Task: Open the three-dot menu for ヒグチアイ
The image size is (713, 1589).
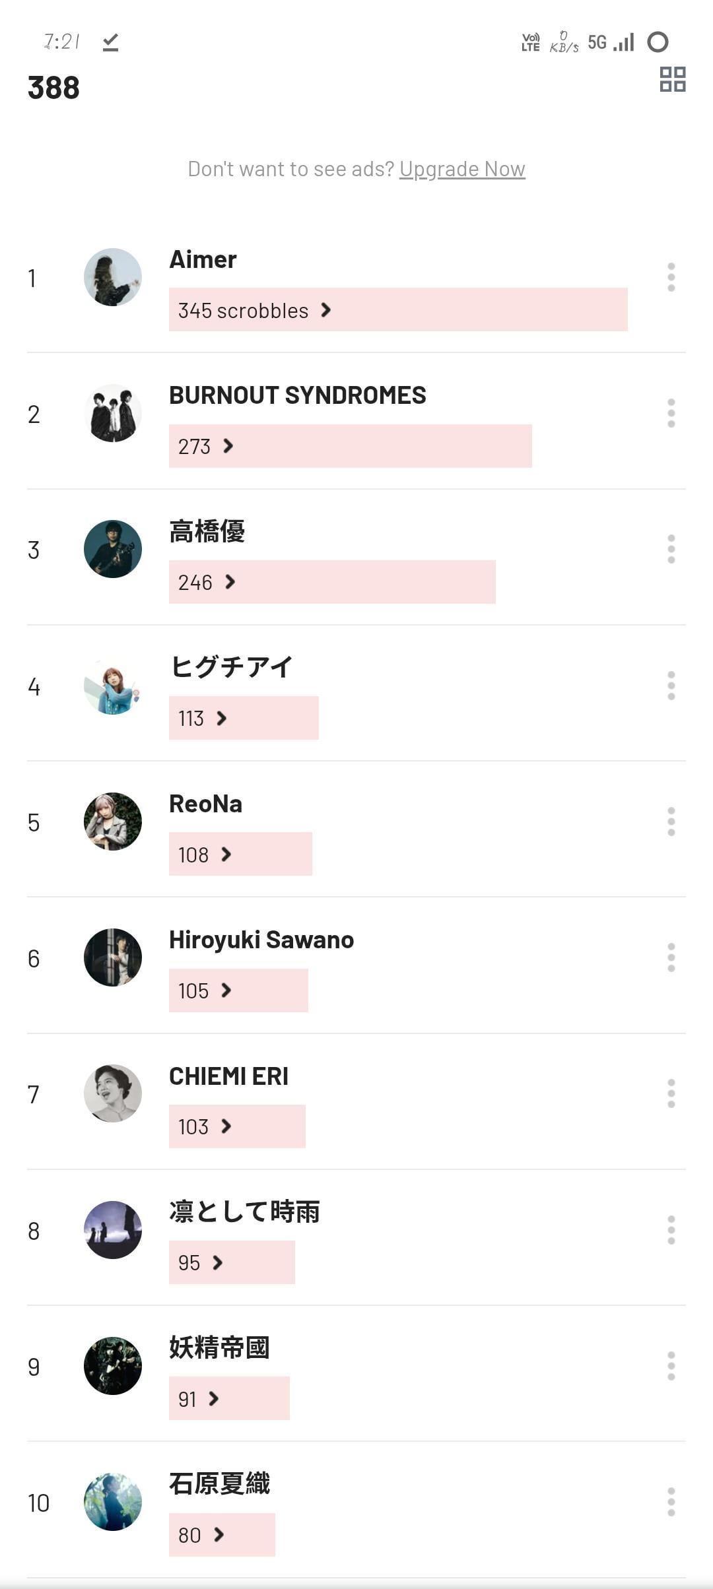Action: click(x=671, y=686)
